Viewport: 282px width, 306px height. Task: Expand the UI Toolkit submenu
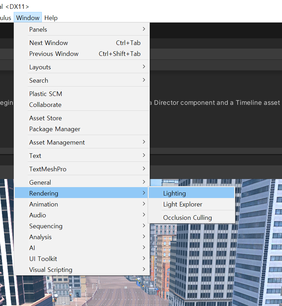pyautogui.click(x=82, y=259)
